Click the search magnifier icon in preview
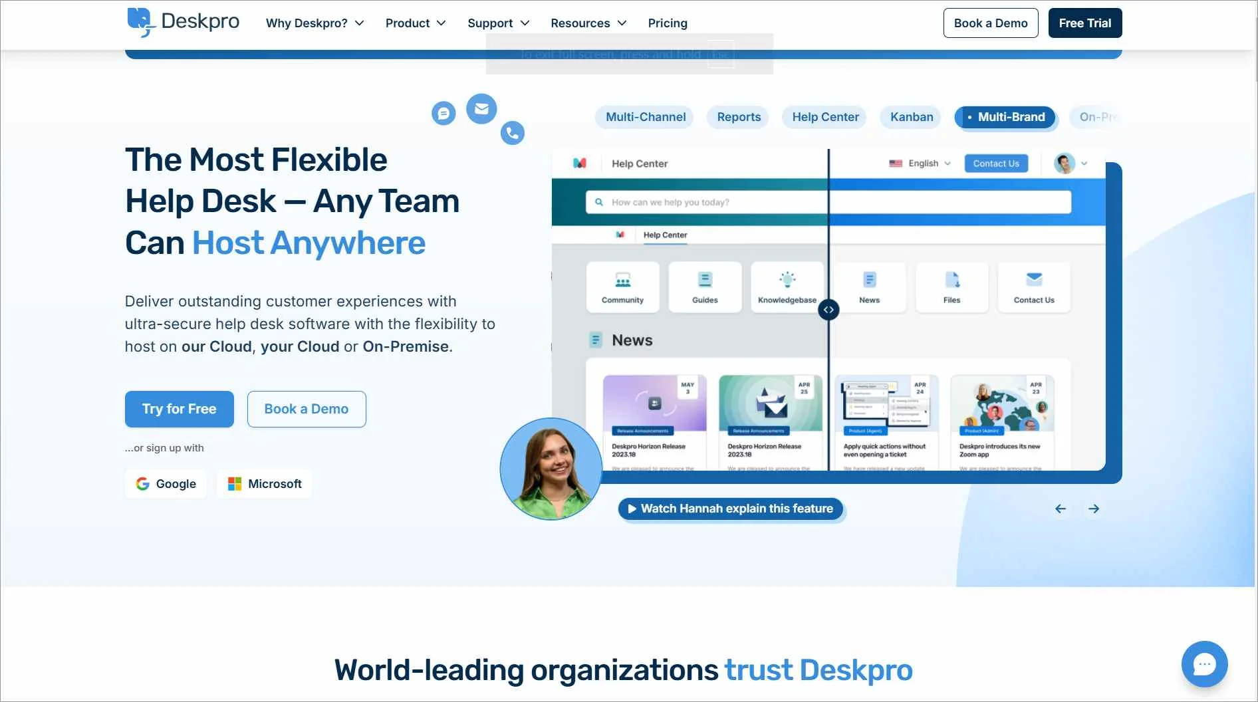The width and height of the screenshot is (1258, 702). point(599,202)
